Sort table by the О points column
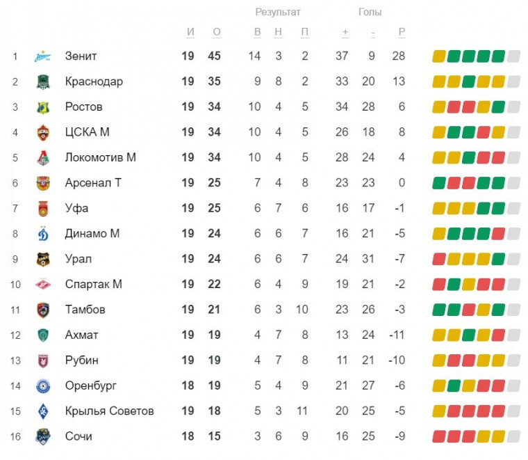This screenshot has height=460, width=528. point(216,32)
